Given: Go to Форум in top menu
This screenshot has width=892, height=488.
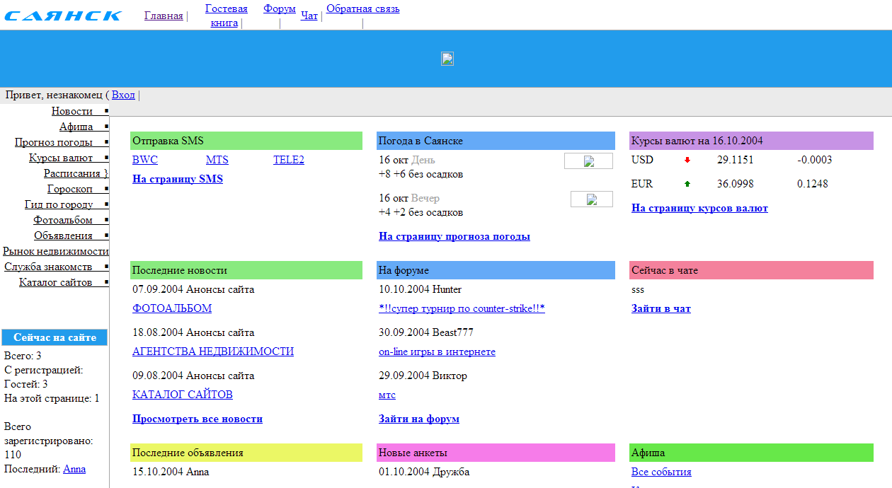Looking at the screenshot, I should pyautogui.click(x=279, y=9).
